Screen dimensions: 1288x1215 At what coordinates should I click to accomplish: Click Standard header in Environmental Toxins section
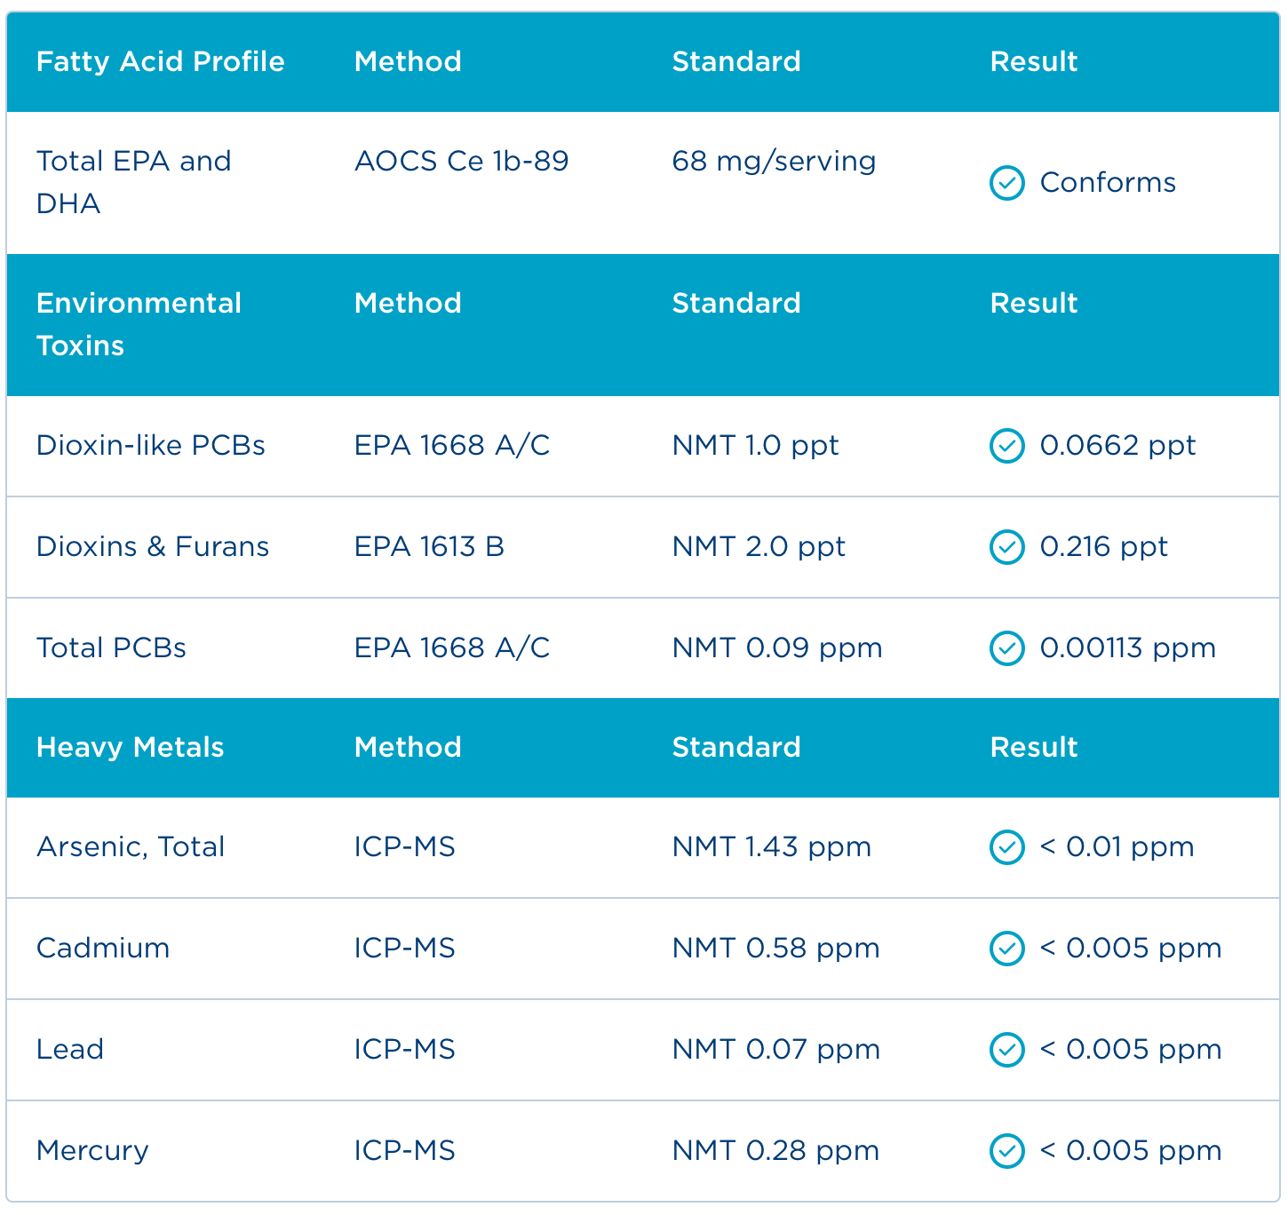pyautogui.click(x=736, y=303)
